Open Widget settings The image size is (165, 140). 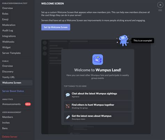point(6,47)
